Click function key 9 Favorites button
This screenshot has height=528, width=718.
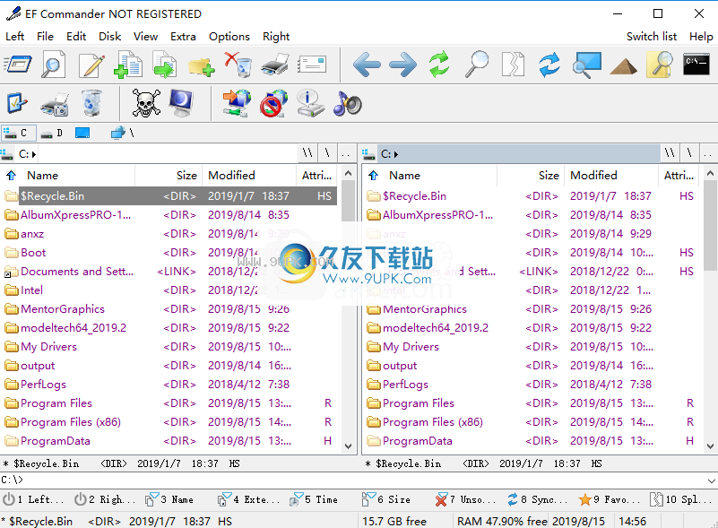coord(609,499)
